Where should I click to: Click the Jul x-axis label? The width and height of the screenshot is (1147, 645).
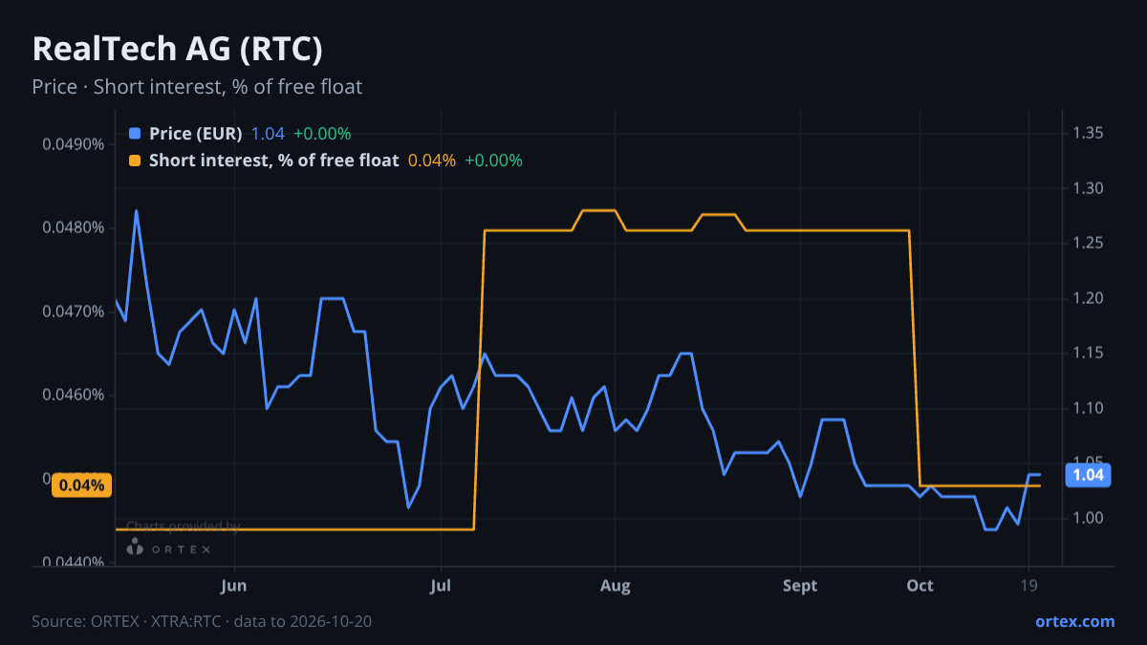point(441,586)
